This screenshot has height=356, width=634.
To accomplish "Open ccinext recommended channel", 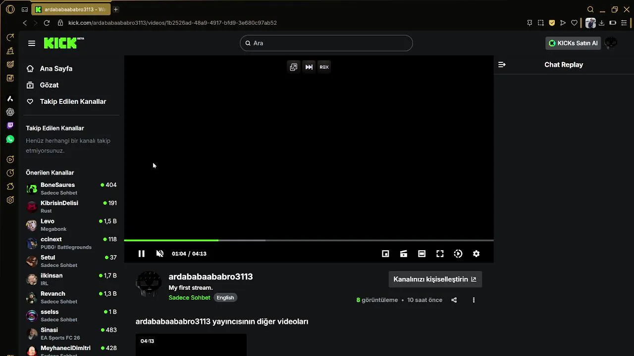I will pos(71,243).
